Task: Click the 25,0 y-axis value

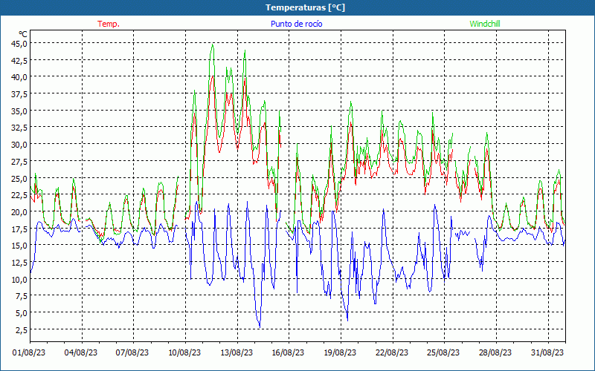Action: (19, 178)
